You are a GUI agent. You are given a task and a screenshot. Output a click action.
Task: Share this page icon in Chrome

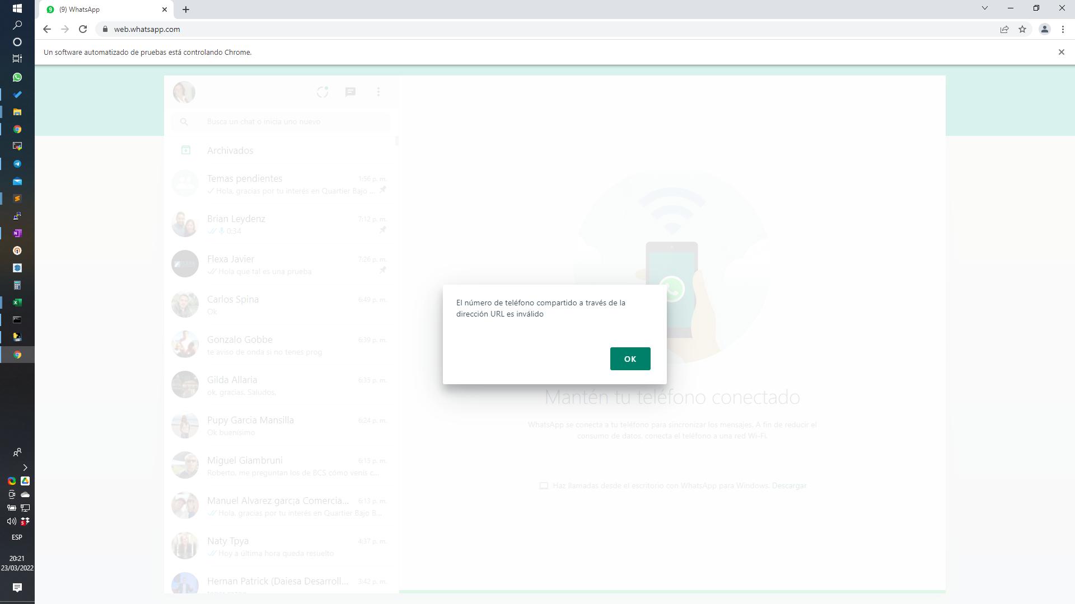(1004, 29)
